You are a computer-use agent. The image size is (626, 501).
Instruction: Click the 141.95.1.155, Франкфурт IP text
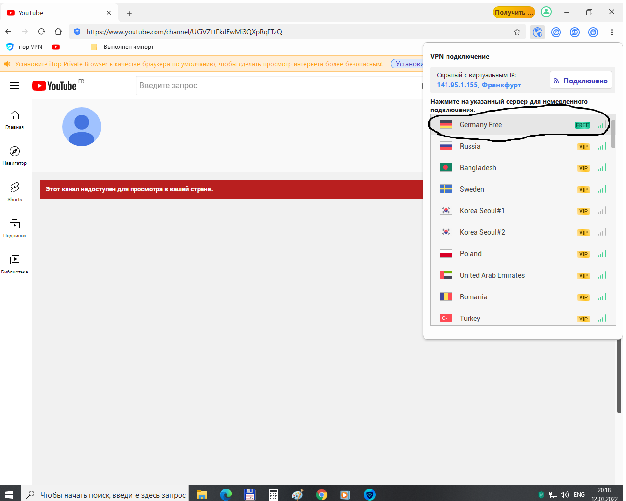pos(479,85)
